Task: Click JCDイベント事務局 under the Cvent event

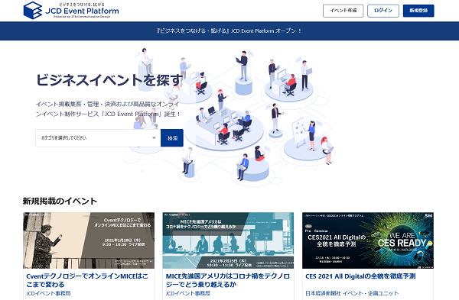Action: pos(48,293)
